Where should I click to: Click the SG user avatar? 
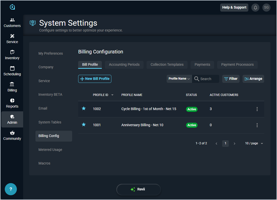coord(266,8)
